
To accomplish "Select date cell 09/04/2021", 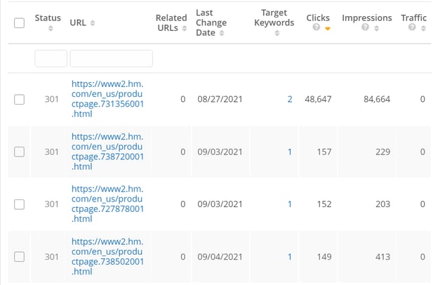I will click(220, 257).
